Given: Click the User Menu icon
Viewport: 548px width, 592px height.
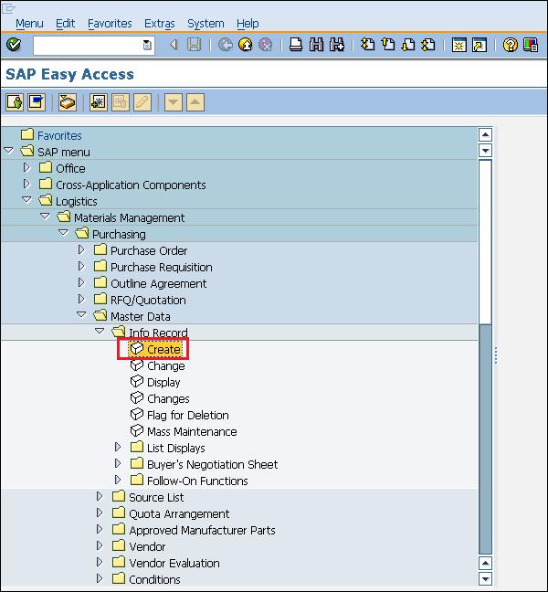Looking at the screenshot, I should (15, 102).
